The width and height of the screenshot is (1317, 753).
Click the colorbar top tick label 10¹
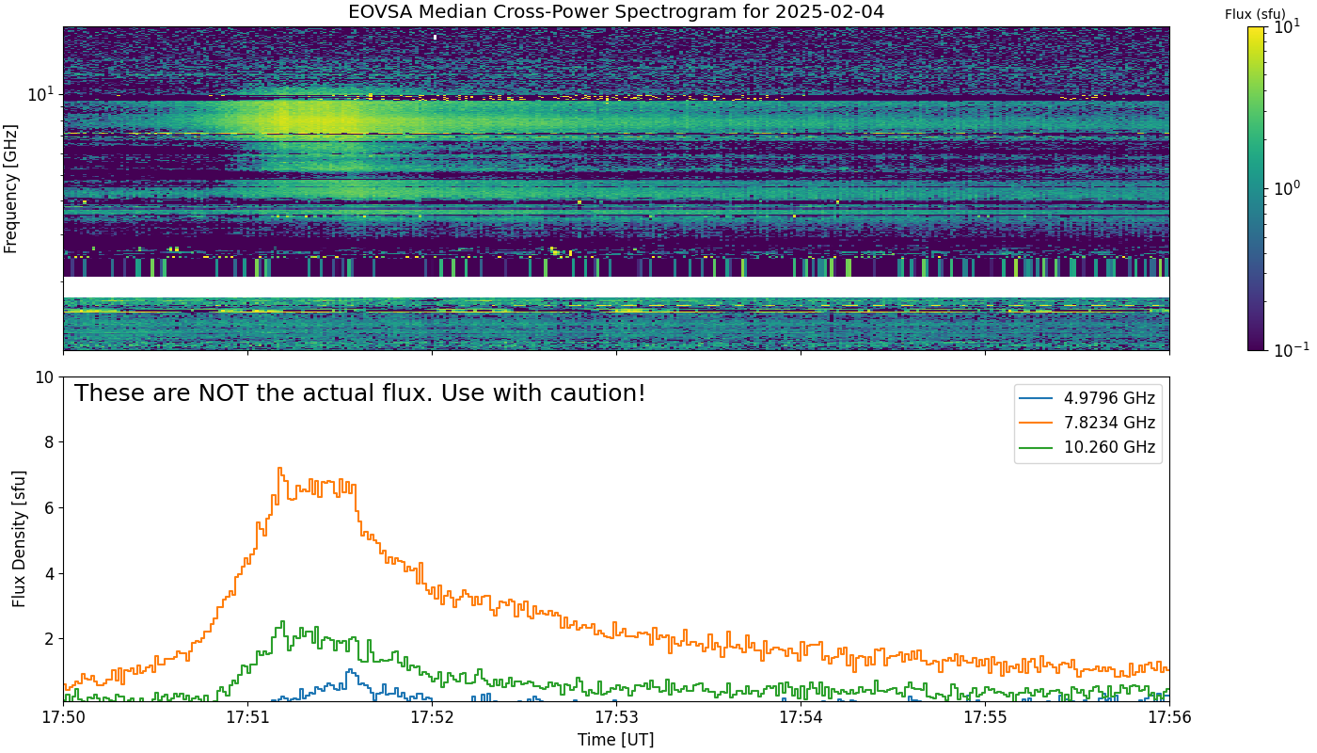pos(1285,27)
